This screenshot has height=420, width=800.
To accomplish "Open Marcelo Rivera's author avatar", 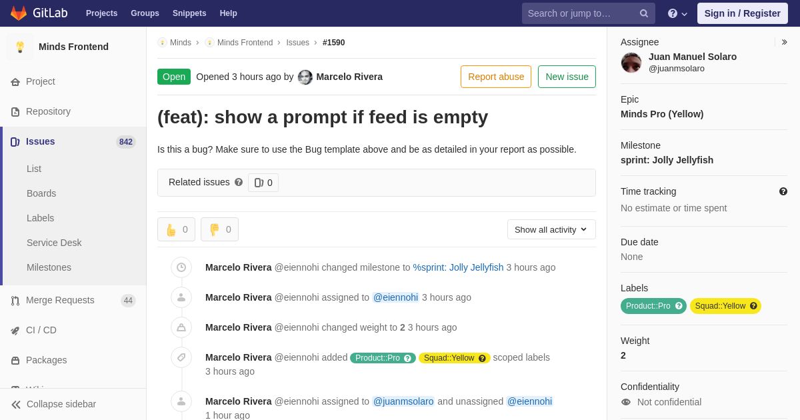I will coord(305,77).
